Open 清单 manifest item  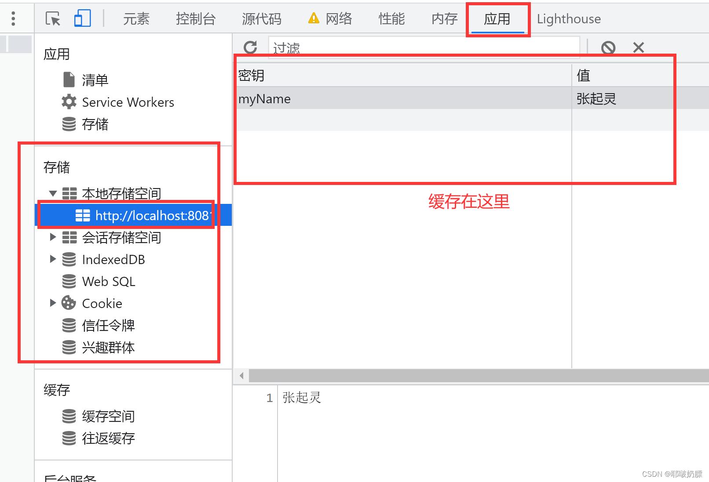pyautogui.click(x=95, y=80)
